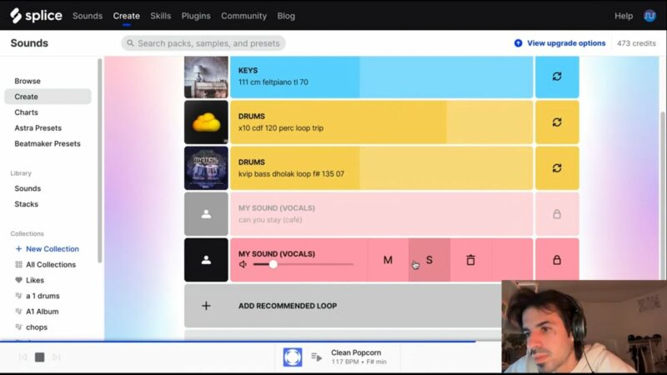
Task: Mute the My Sound vocals track
Action: 388,260
